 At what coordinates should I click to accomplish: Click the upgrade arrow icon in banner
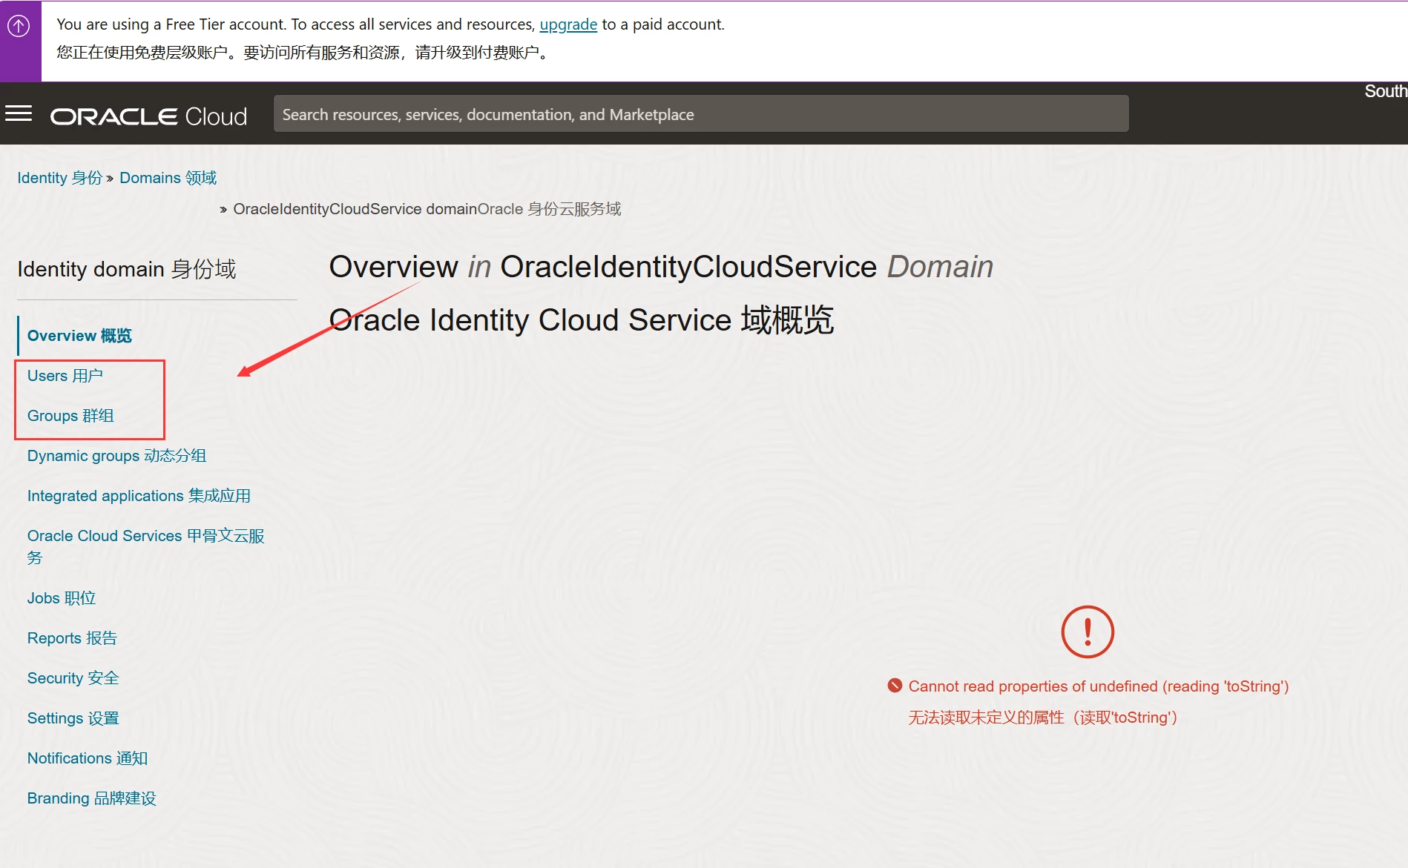(19, 27)
